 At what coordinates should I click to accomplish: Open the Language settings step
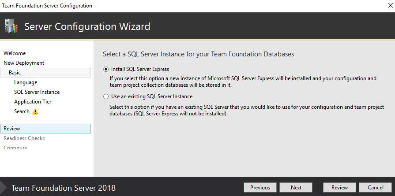26,82
